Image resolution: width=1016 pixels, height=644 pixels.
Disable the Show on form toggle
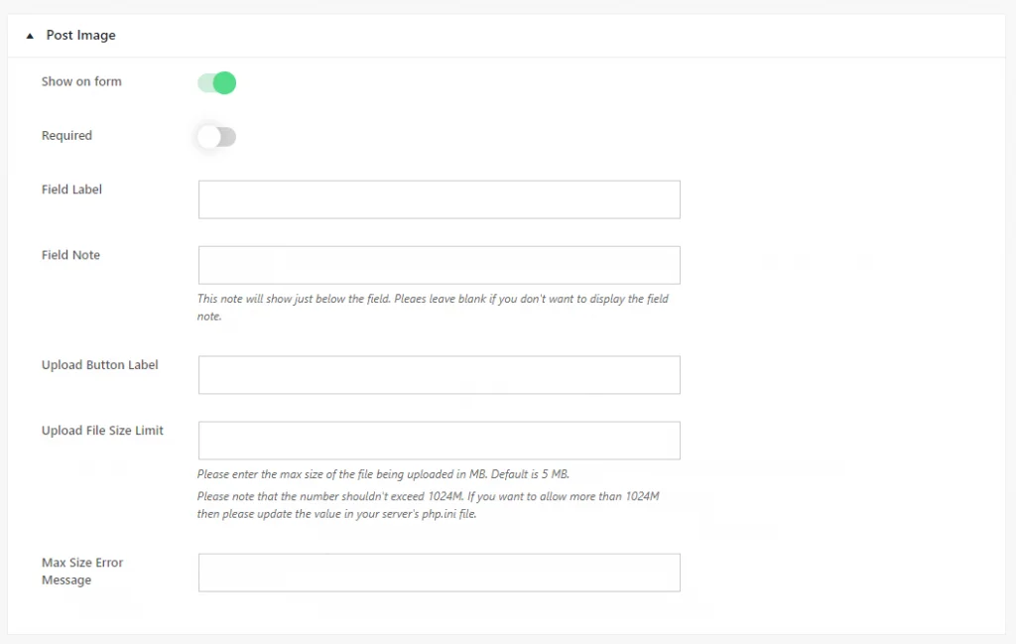(x=217, y=83)
